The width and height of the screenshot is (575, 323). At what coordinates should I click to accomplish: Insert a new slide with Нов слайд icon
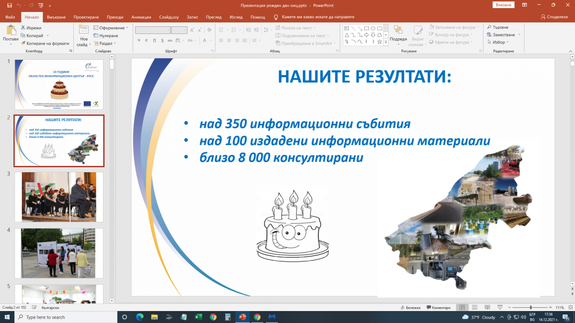click(84, 30)
